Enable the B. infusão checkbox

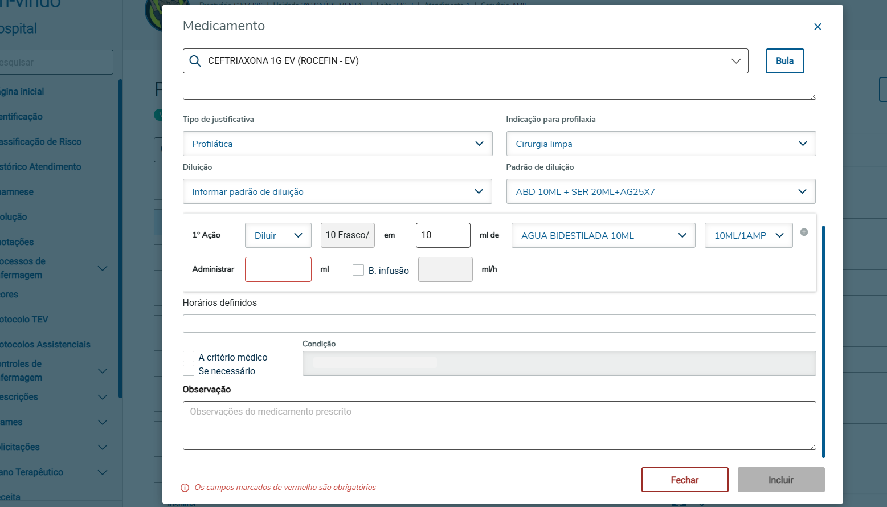coord(358,270)
